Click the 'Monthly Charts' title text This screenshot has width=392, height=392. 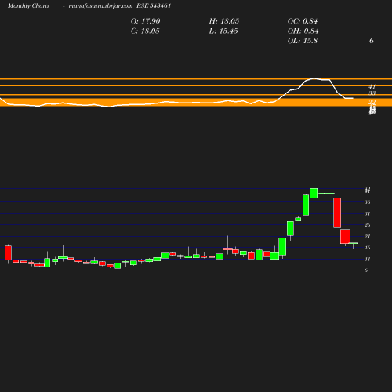[x=28, y=6]
